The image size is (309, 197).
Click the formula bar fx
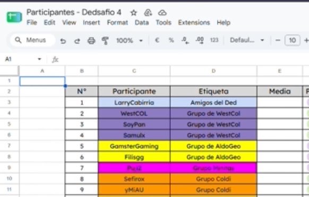click(55, 59)
